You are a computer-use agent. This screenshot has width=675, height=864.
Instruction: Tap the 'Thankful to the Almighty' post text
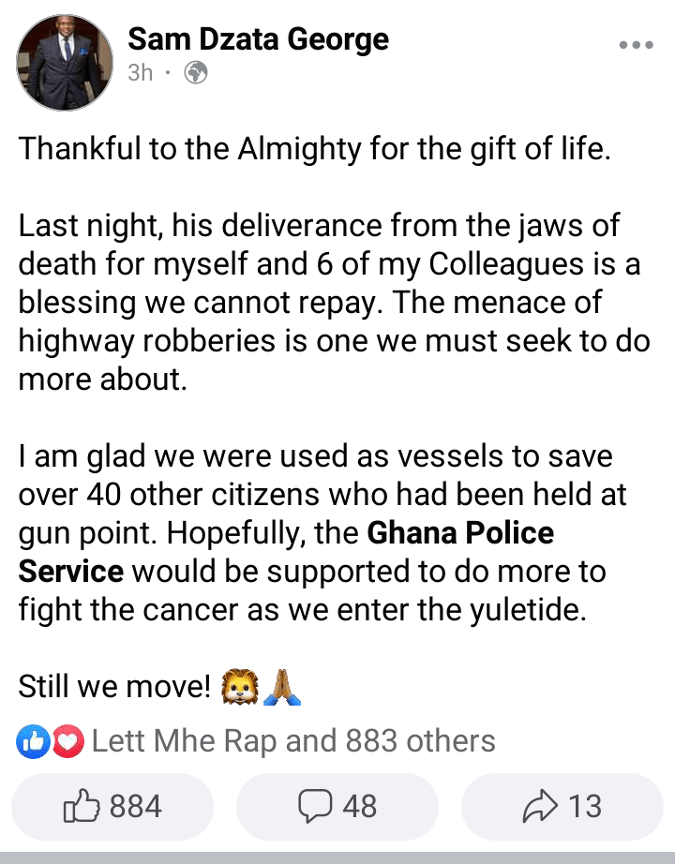click(315, 149)
